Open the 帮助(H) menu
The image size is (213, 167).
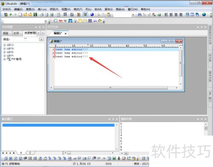coord(145,9)
